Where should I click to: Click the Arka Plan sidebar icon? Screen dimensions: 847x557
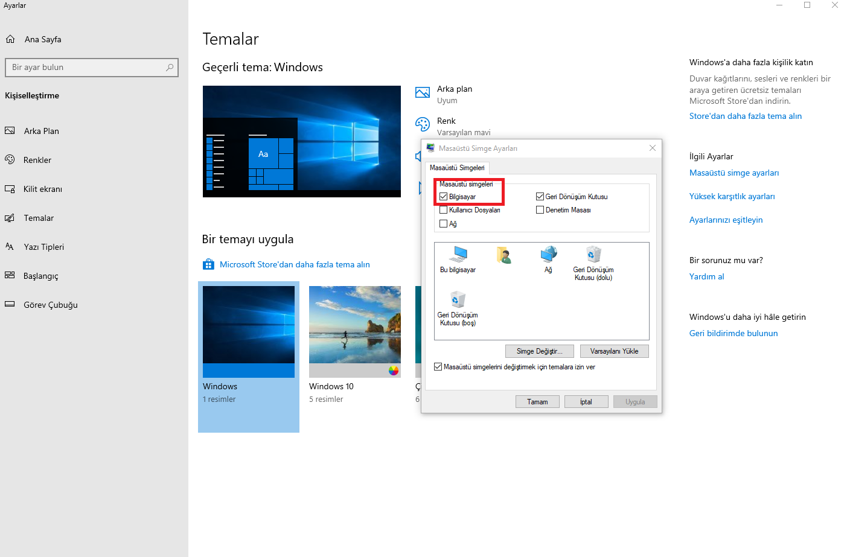[x=10, y=131]
